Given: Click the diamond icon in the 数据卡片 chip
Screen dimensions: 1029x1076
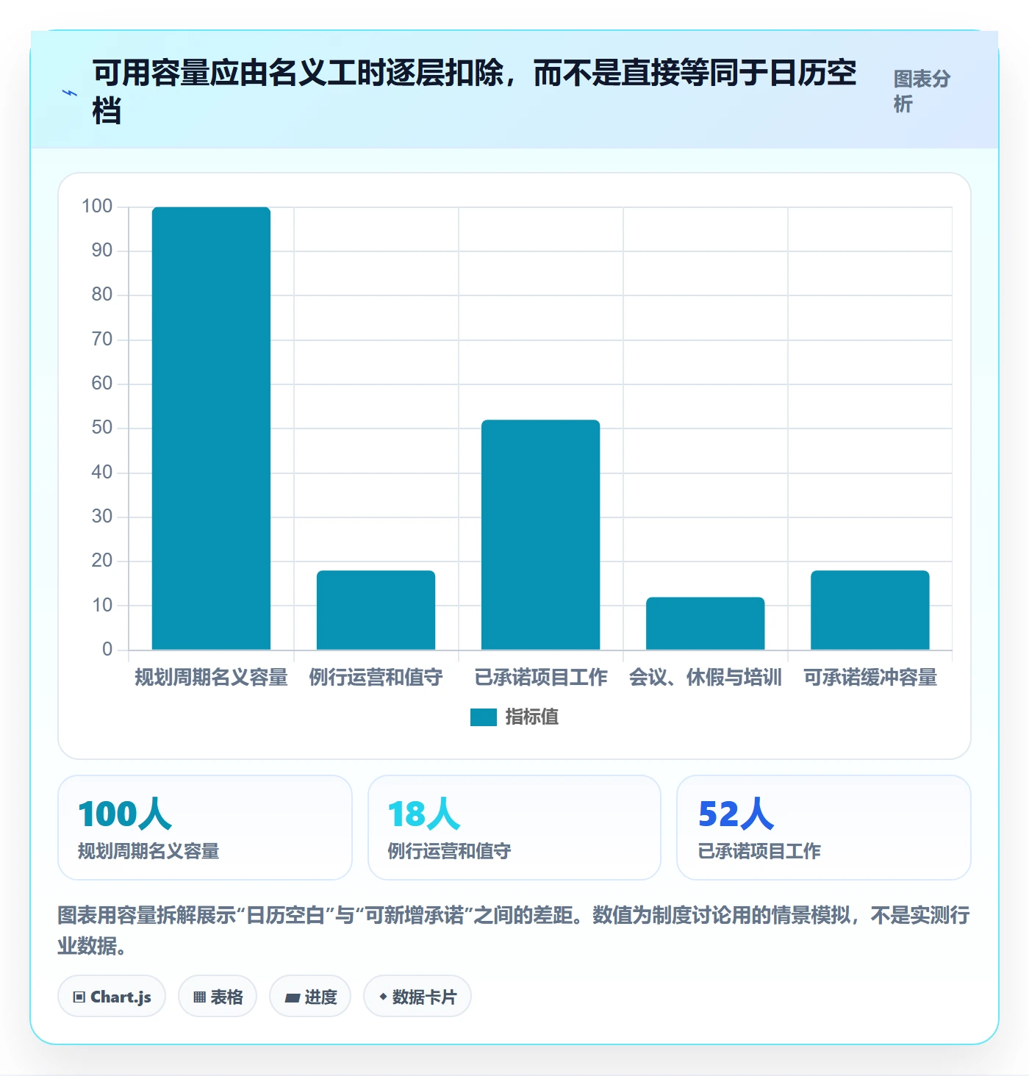Looking at the screenshot, I should click(x=383, y=997).
